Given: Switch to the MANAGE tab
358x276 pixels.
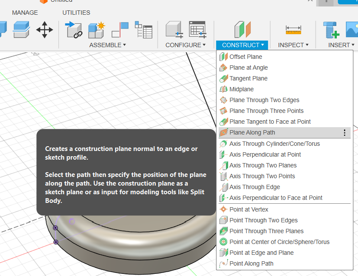Looking at the screenshot, I should coord(25,13).
